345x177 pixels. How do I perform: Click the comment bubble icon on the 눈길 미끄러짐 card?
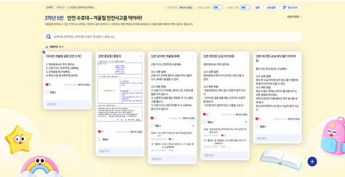pos(204,122)
